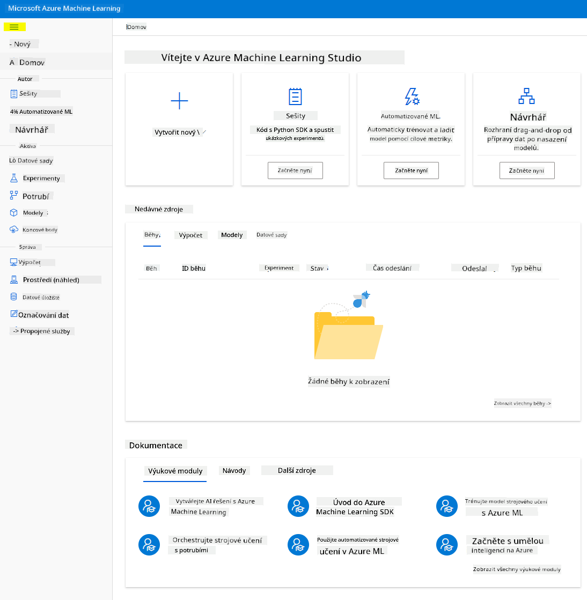
Task: Click the Experiment column header
Action: (279, 268)
